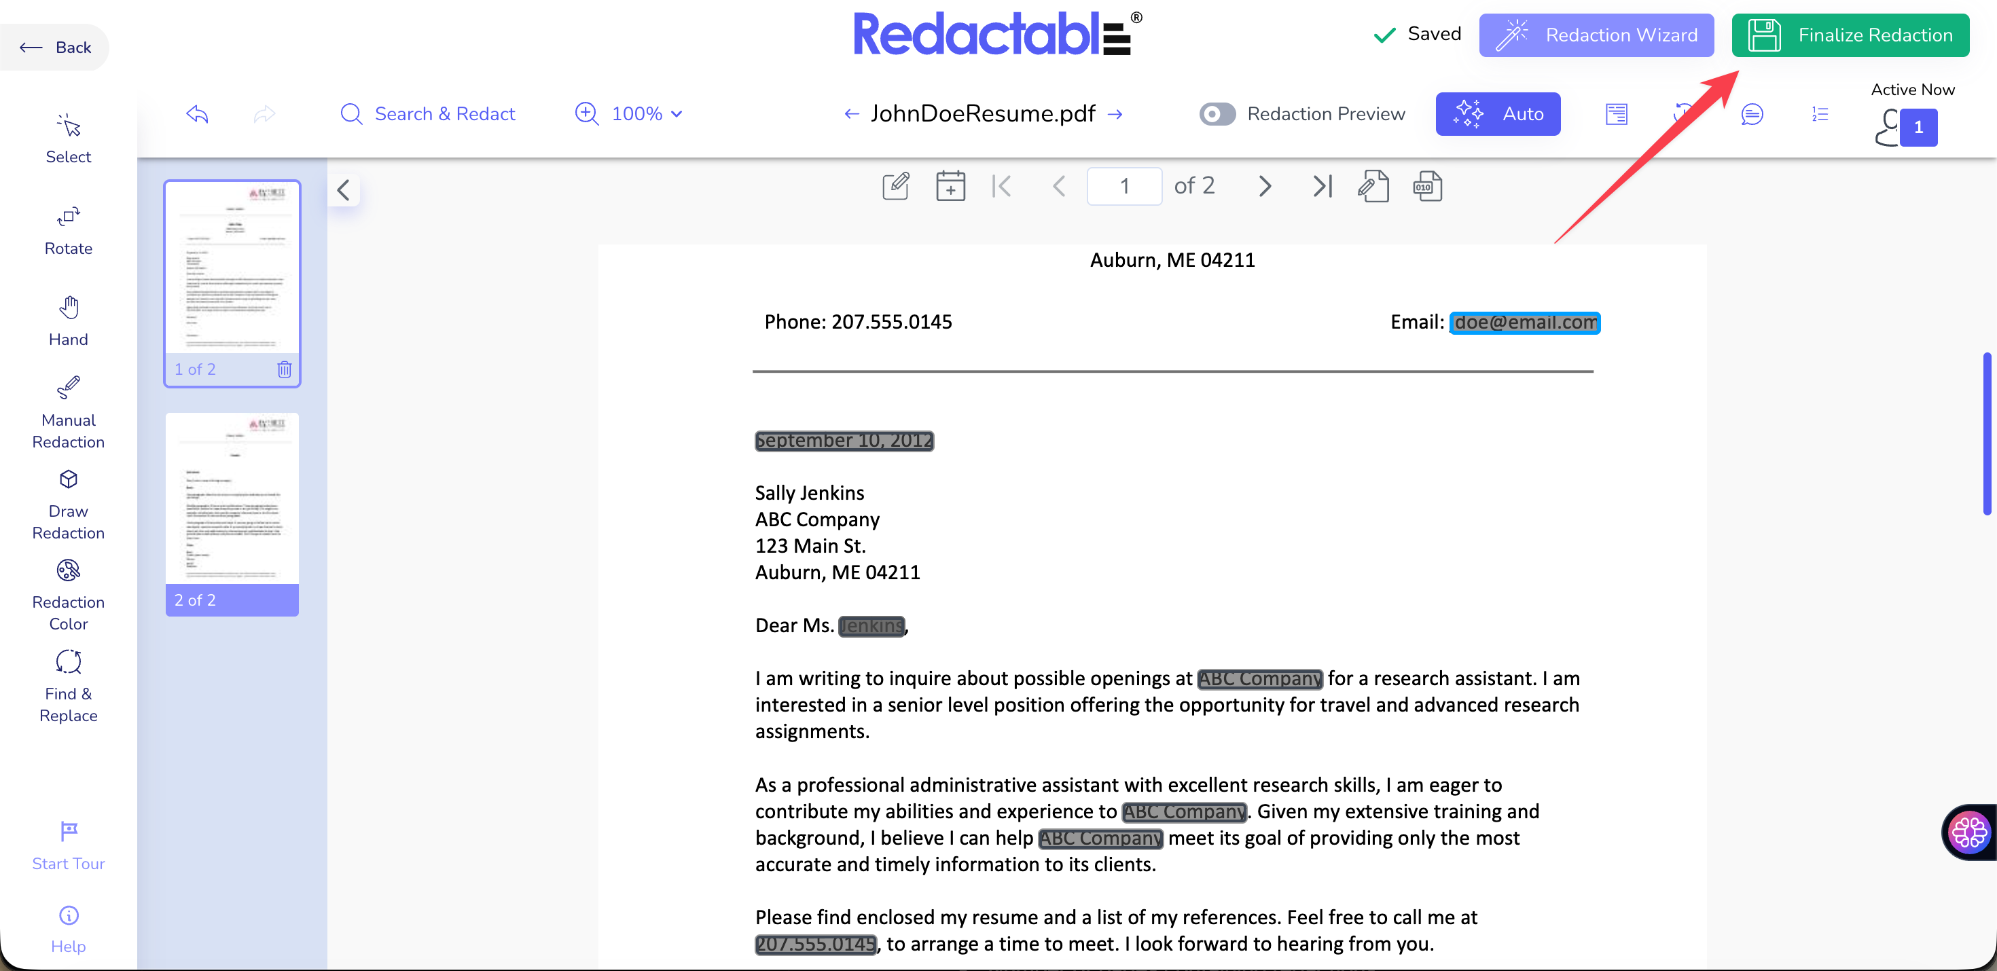The height and width of the screenshot is (971, 1997).
Task: Open the Find & Replace tool
Action: coord(68,686)
